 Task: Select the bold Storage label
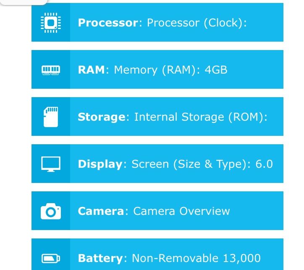(x=101, y=117)
